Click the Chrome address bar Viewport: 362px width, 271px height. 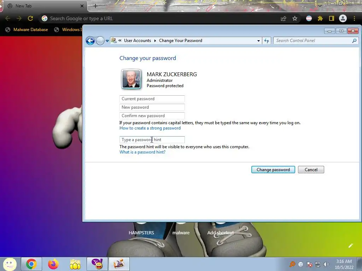click(159, 18)
